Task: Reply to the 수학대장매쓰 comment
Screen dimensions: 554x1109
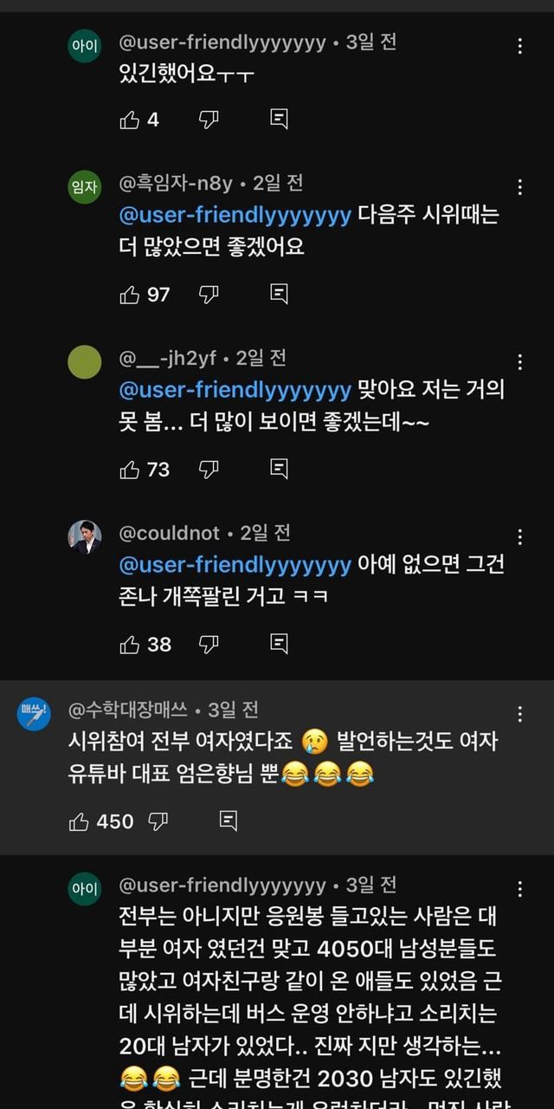Action: click(229, 821)
